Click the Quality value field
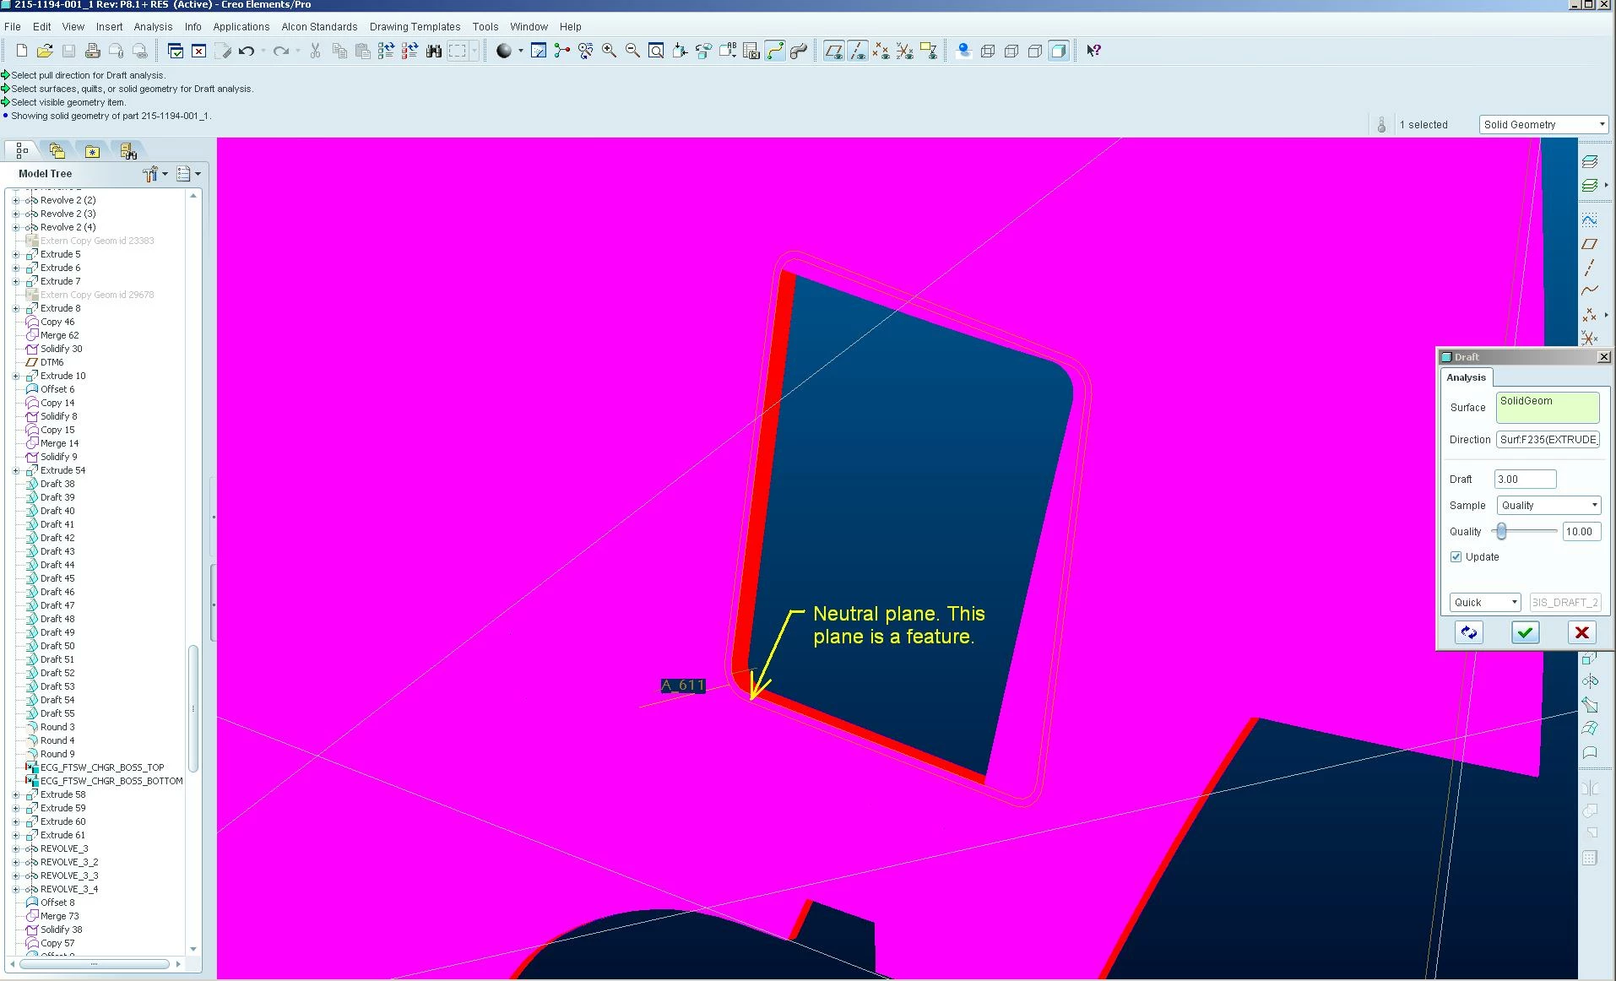This screenshot has width=1616, height=981. (1581, 531)
